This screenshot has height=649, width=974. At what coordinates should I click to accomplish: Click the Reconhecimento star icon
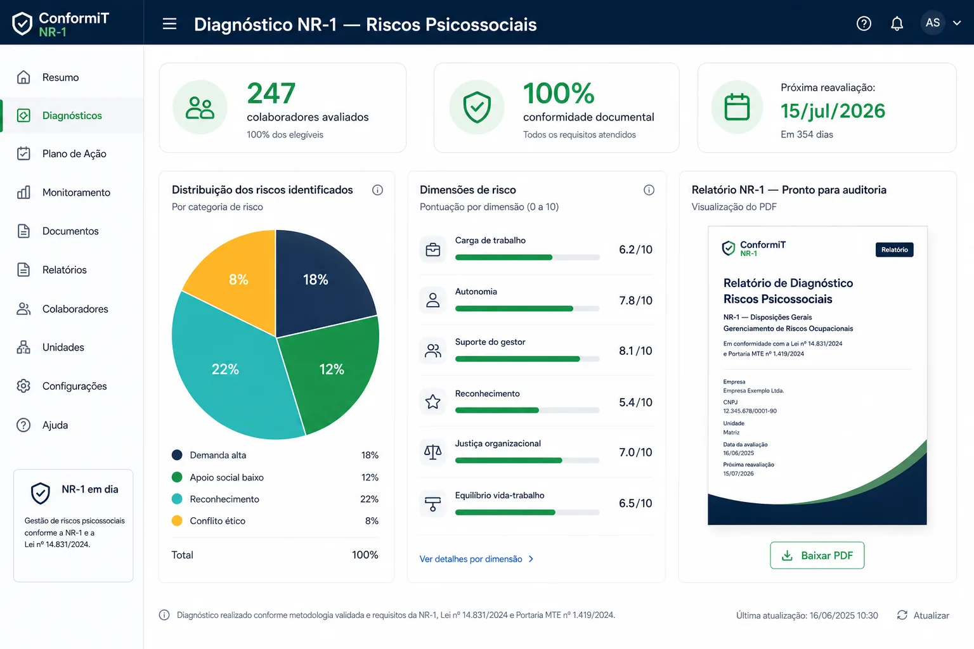tap(433, 401)
